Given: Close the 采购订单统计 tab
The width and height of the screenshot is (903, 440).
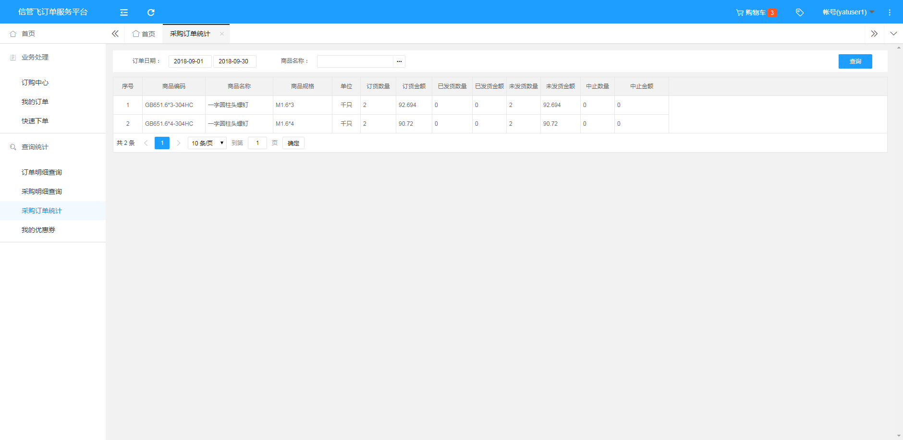Looking at the screenshot, I should click(222, 34).
